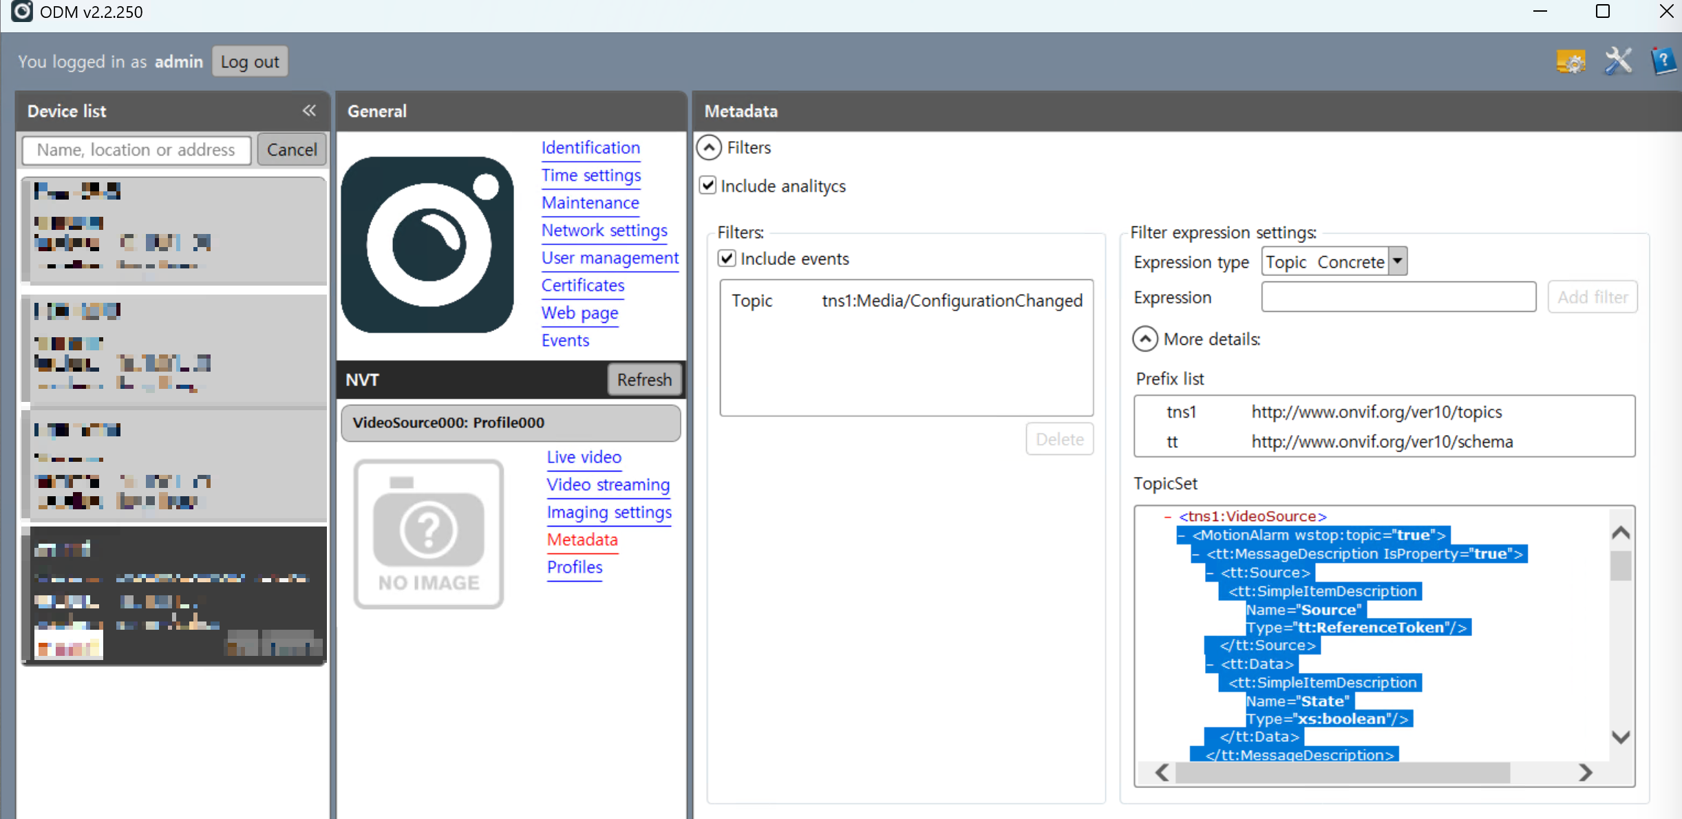Collapse the Filters section expander
1682x819 pixels.
(x=710, y=147)
